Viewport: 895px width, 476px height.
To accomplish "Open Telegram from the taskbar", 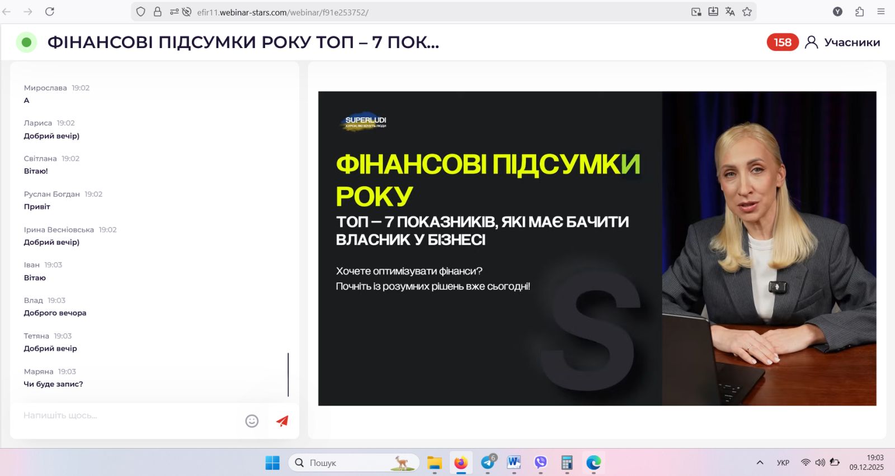I will [x=488, y=463].
